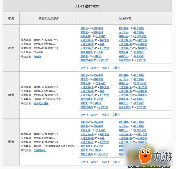Open the 止水 link in the 简单 row
Image resolution: width=176 pixels, height=169 pixels.
click(83, 68)
